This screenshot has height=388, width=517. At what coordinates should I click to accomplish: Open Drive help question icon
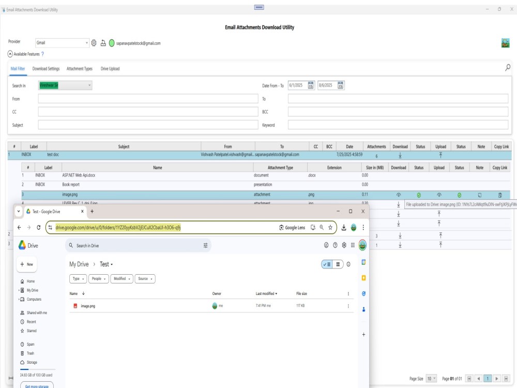point(335,245)
